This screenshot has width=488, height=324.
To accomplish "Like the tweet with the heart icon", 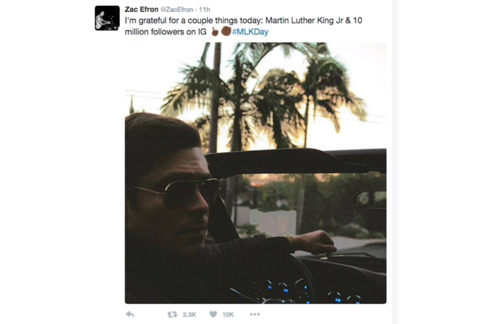I will pyautogui.click(x=213, y=314).
